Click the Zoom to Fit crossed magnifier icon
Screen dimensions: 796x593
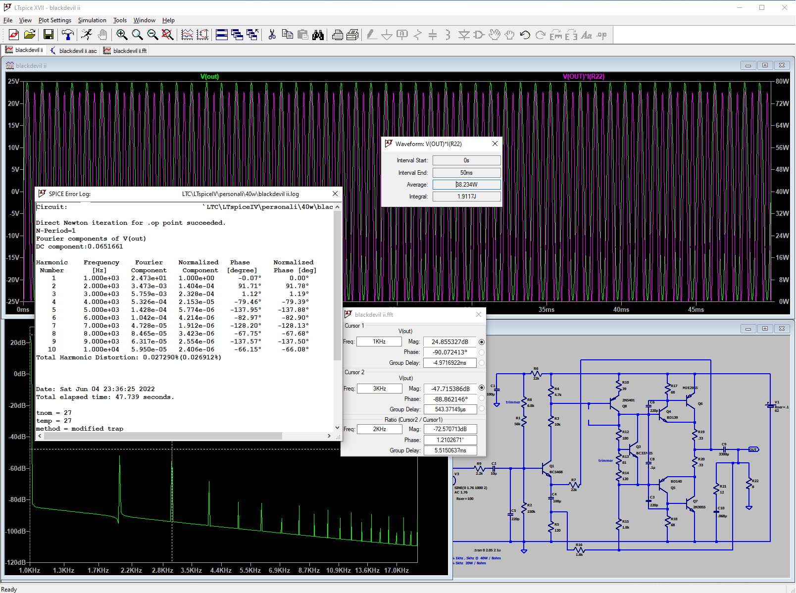click(168, 35)
